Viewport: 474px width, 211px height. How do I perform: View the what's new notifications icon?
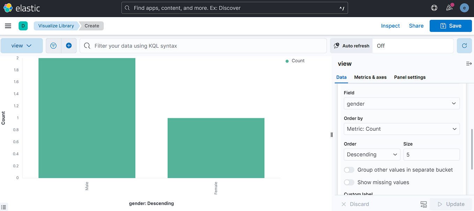pos(449,8)
